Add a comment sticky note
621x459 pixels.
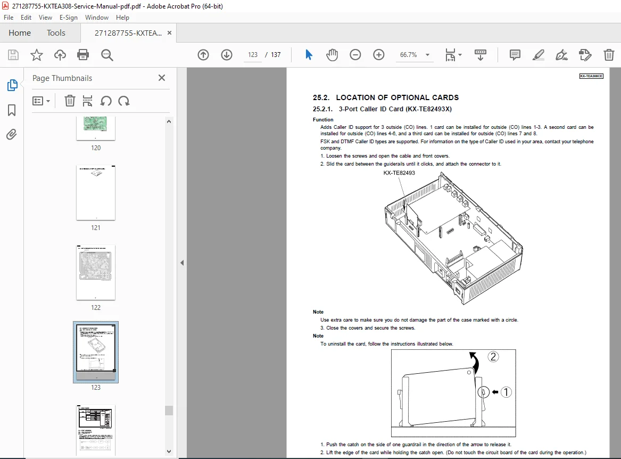[515, 55]
